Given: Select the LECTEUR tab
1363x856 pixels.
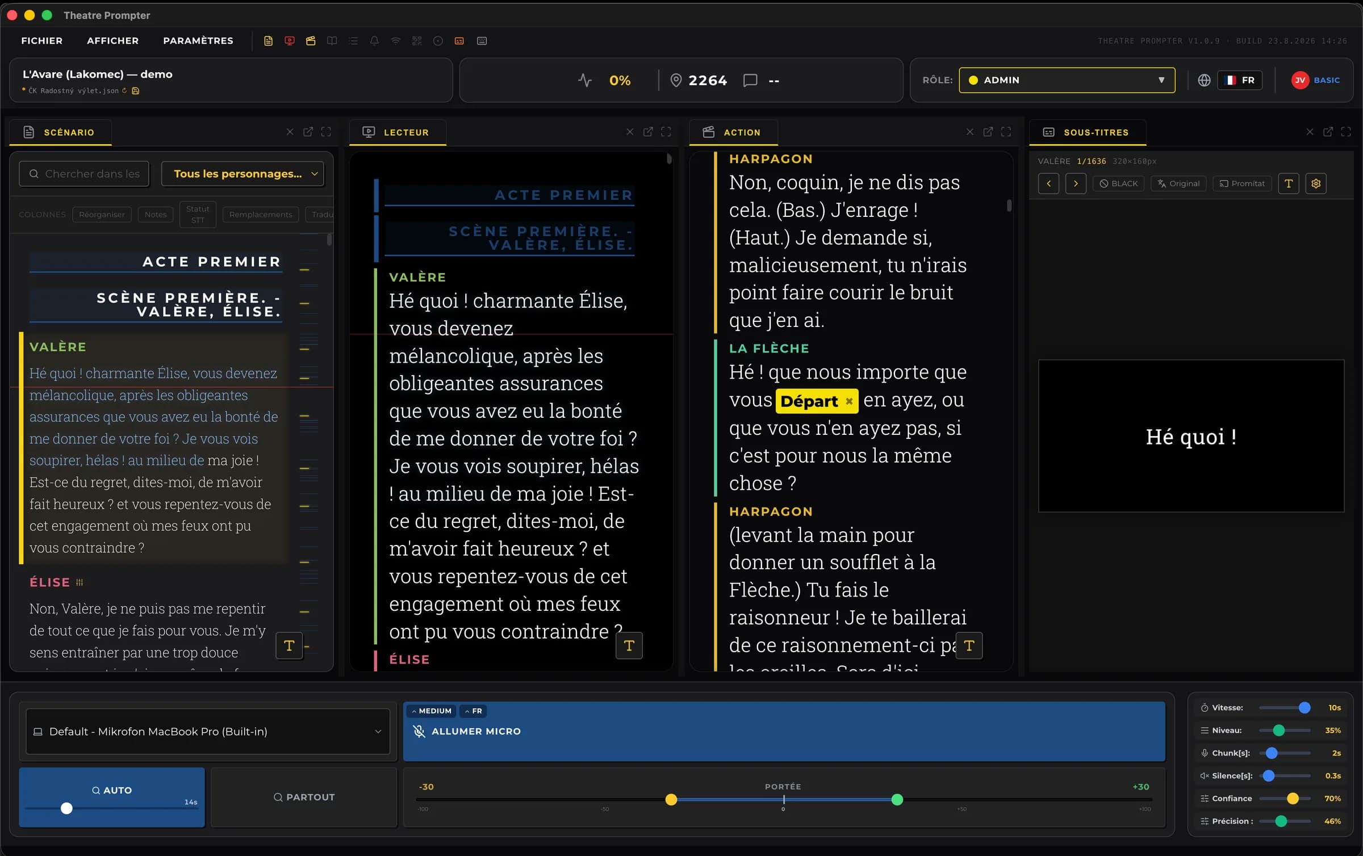Looking at the screenshot, I should tap(398, 132).
